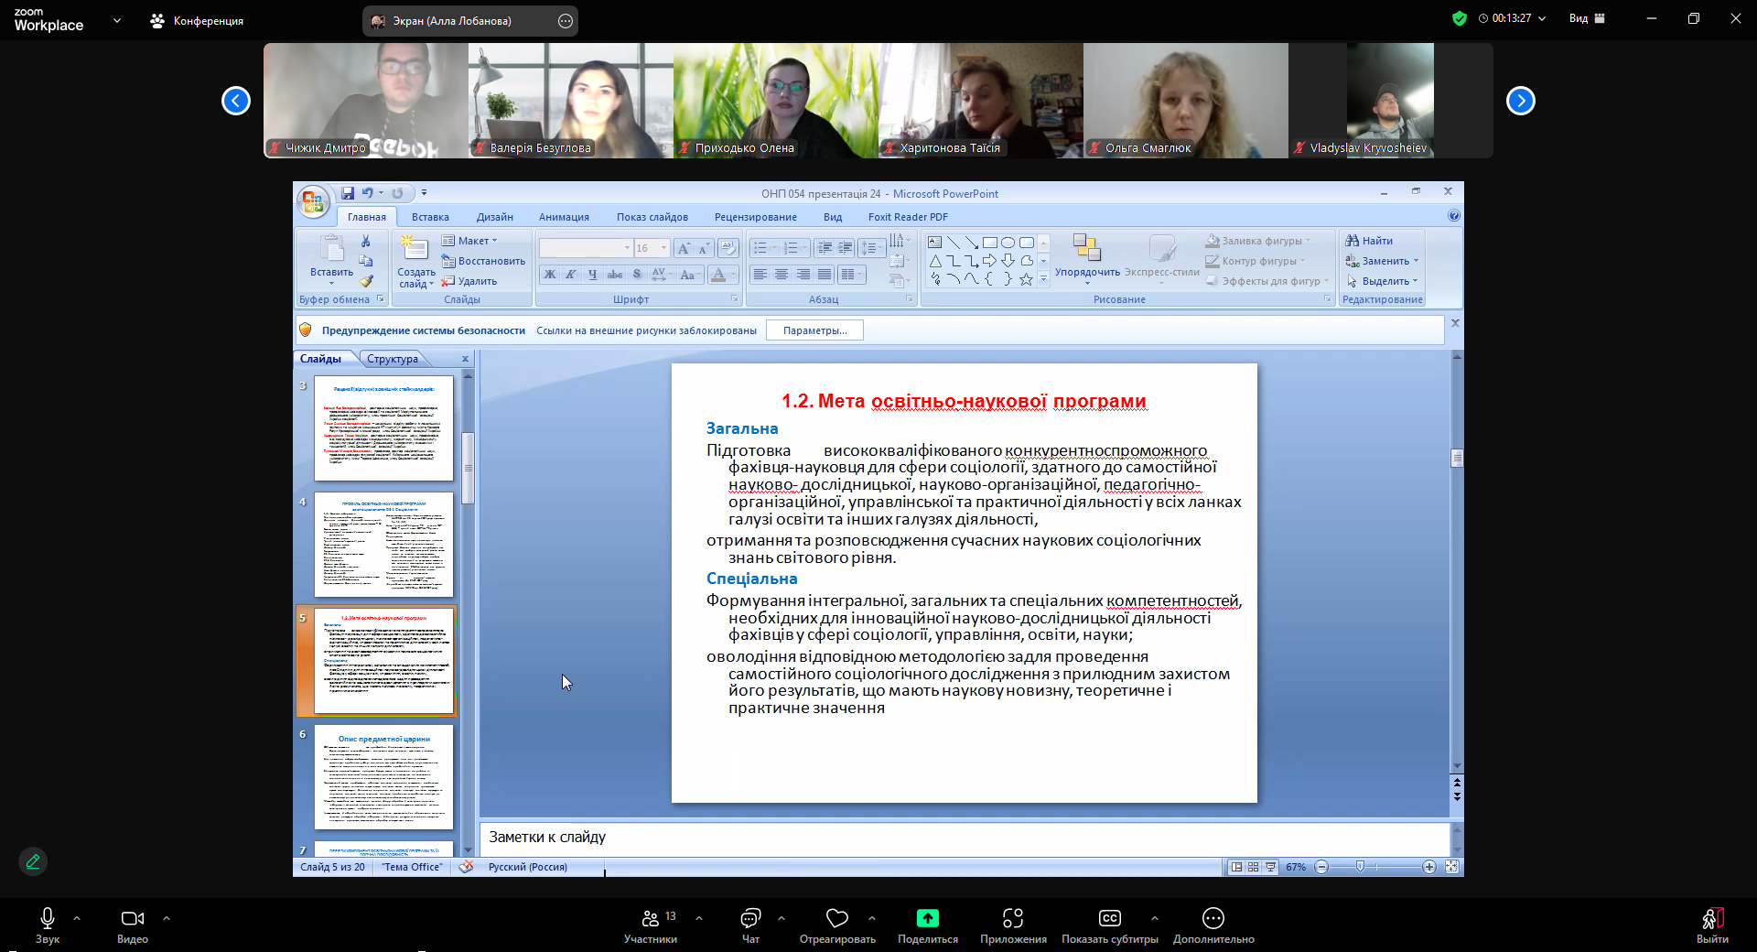Align text right in paragraph group

803,274
